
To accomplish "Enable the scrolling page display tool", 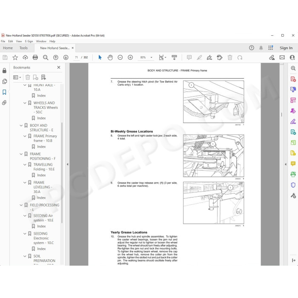I will 174,57.
